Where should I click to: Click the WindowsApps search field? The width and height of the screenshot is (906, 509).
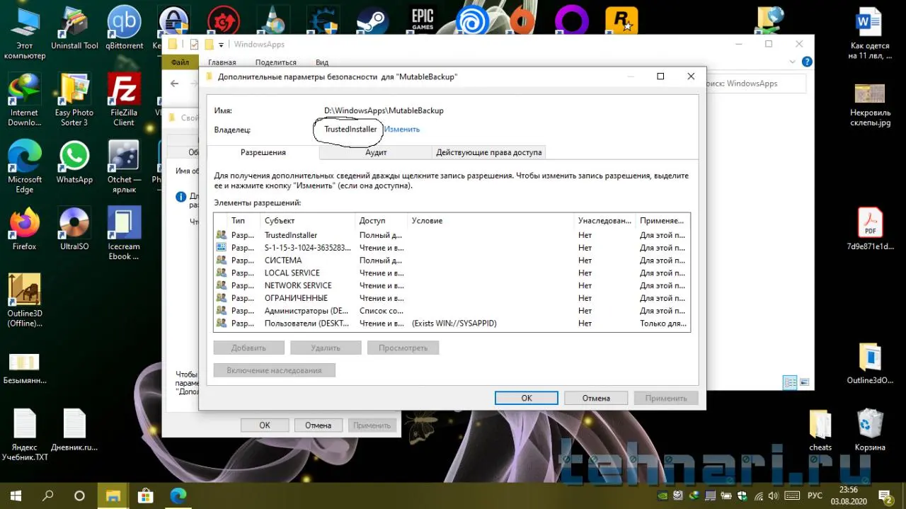point(755,84)
